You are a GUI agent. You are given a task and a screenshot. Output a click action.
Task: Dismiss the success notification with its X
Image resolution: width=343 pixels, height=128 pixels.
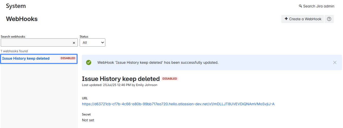(335, 62)
